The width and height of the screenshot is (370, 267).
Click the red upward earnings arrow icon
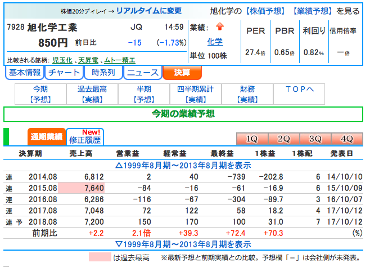click(x=220, y=26)
